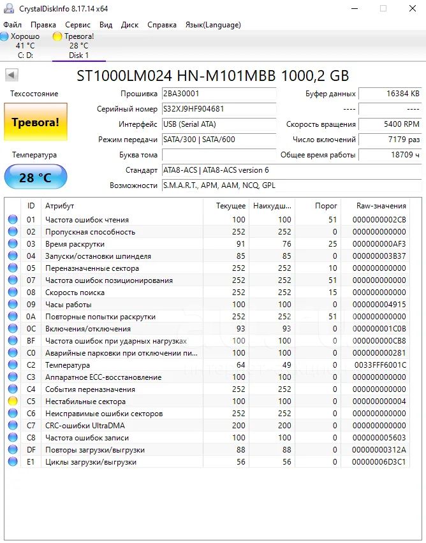Image resolution: width=426 pixels, height=543 pixels.
Task: Click the yellow status orb for C5 Нестабильные сектора
Action: [x=13, y=401]
